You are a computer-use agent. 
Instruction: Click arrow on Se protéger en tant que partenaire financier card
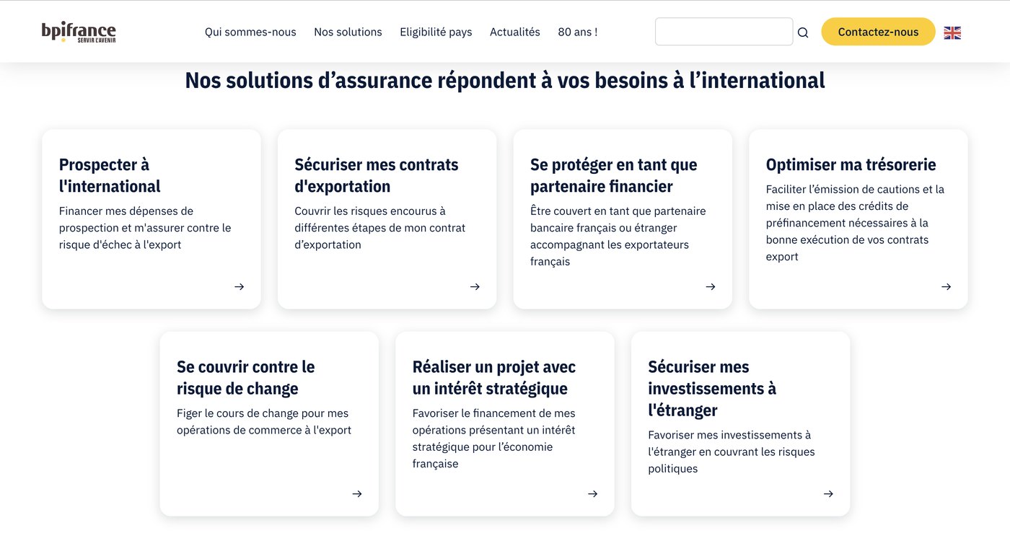click(711, 286)
